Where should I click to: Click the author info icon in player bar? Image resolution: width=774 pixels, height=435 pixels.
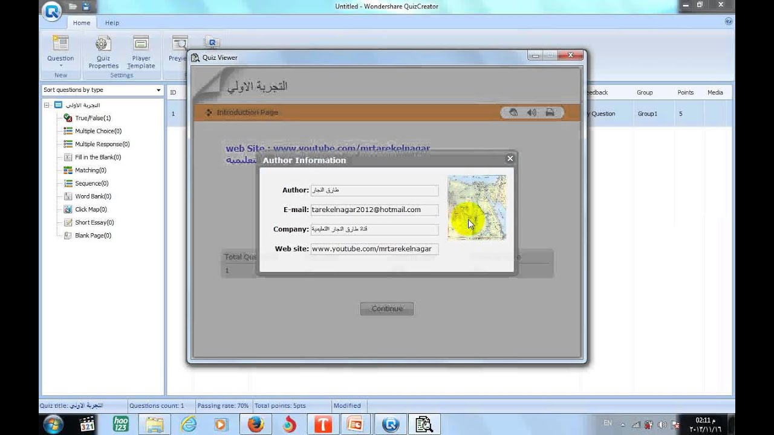point(513,112)
